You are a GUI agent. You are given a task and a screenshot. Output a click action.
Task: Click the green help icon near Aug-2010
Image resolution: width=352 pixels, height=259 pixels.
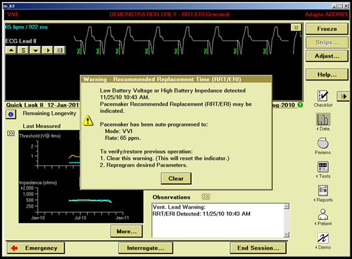(x=300, y=105)
